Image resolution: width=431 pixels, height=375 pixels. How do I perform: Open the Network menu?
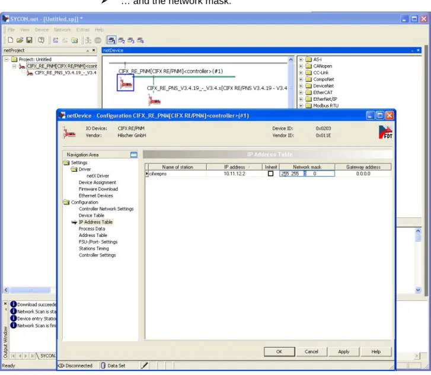(x=62, y=30)
